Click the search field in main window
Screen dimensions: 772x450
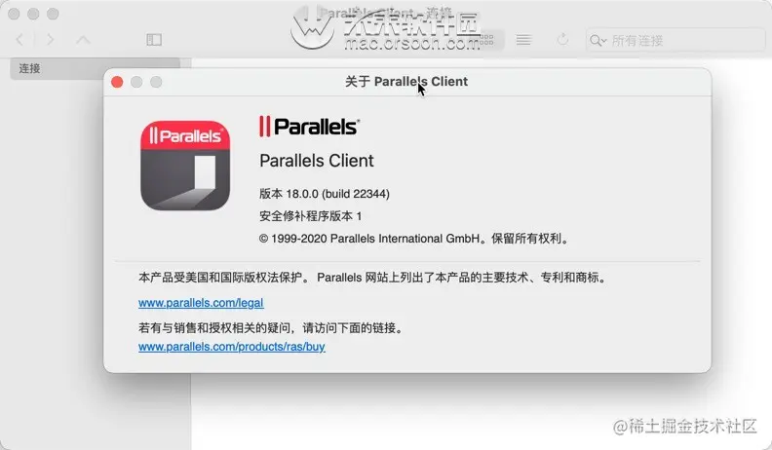[x=675, y=40]
